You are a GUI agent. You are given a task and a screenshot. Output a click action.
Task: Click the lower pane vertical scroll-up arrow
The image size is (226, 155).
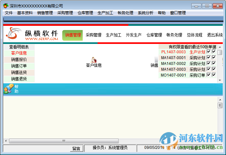click(220, 100)
